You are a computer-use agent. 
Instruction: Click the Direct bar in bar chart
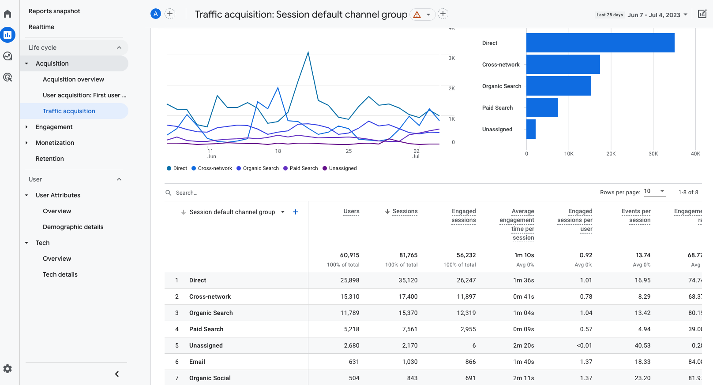tap(600, 43)
